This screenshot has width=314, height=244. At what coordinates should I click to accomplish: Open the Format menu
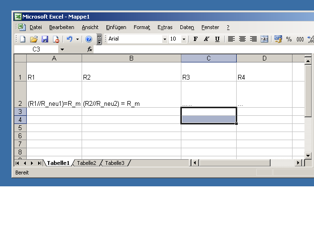142,27
